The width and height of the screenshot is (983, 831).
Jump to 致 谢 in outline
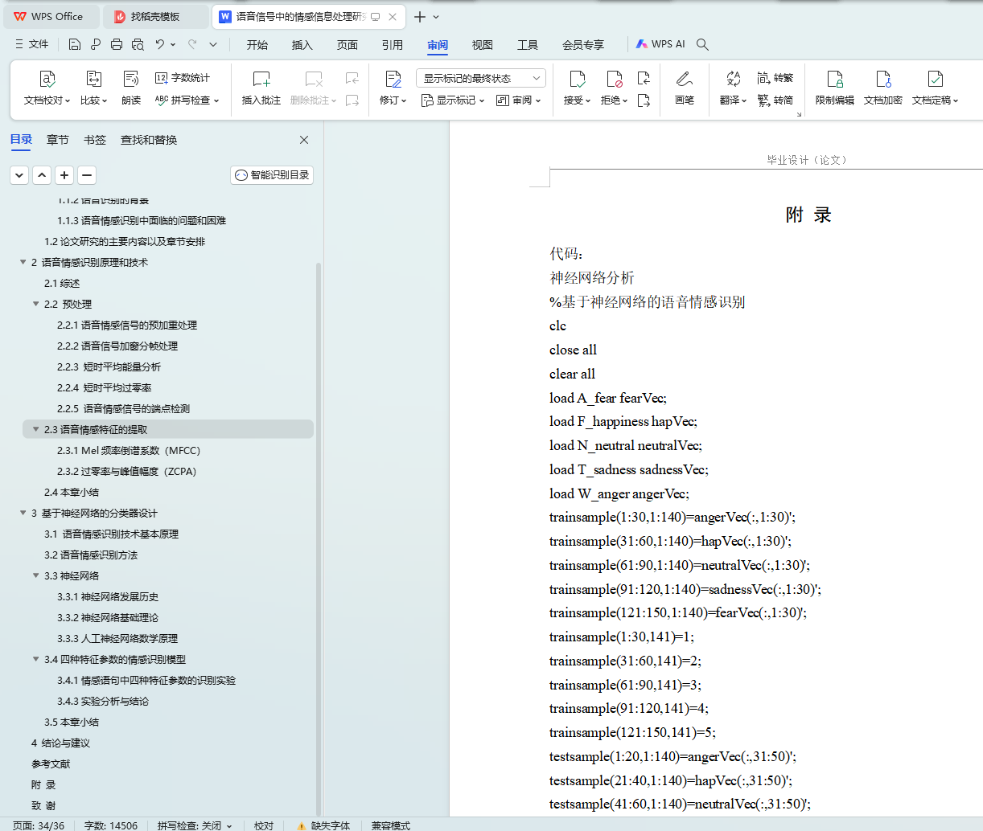click(x=43, y=805)
